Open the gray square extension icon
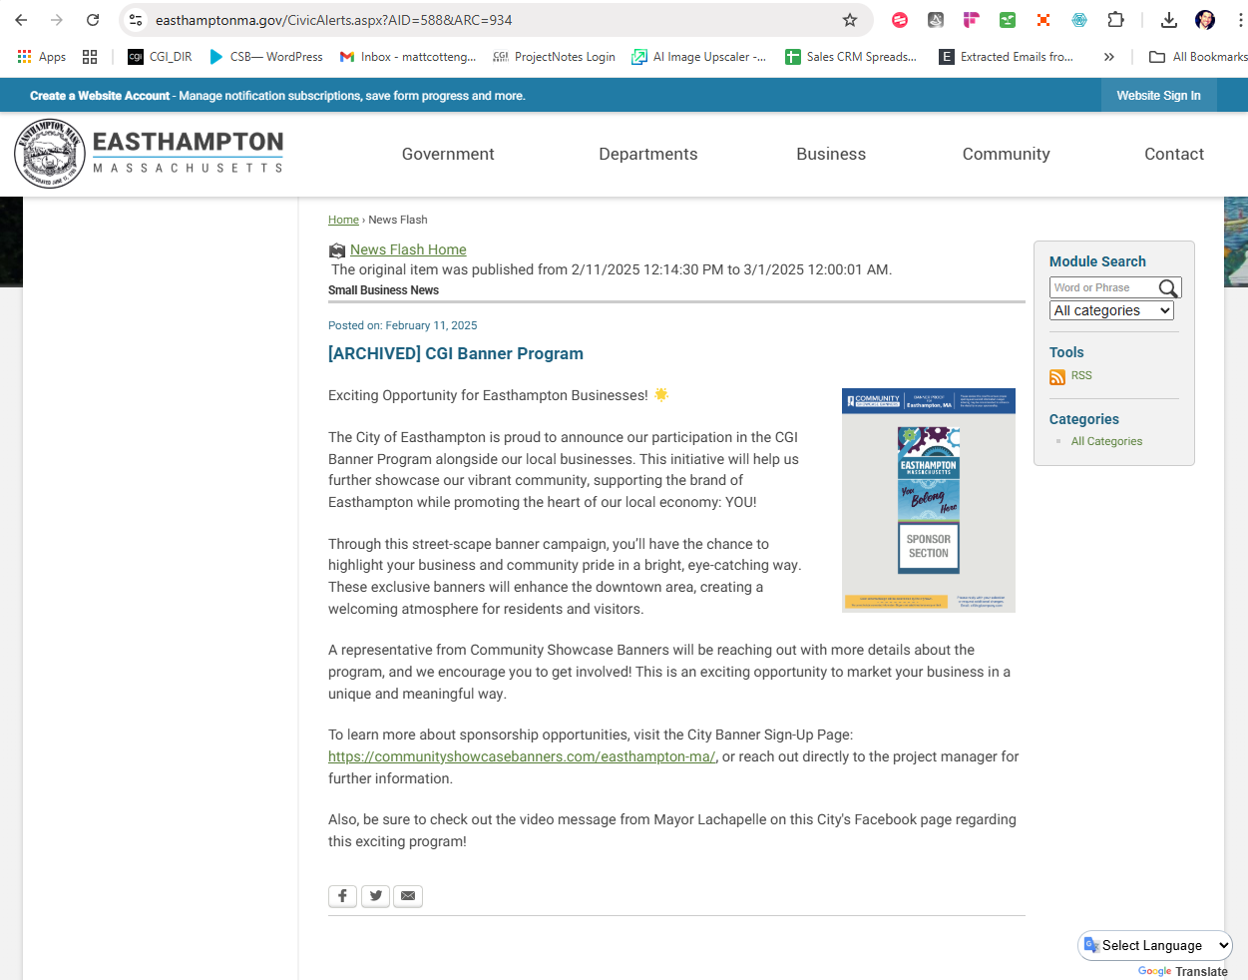1248x980 pixels. 936,20
